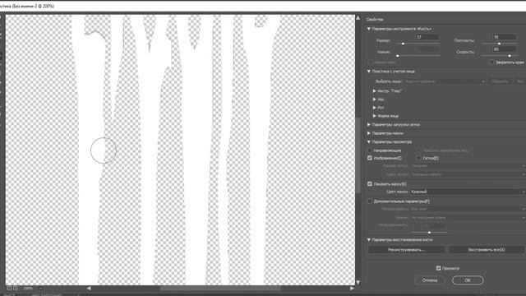The height and width of the screenshot is (296, 526).
Task: Uncheck the Показать маску checkbox
Action: point(370,184)
